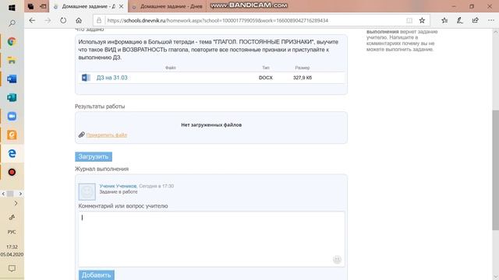This screenshot has height=280, width=499.
Task: Click the Нет загруженных файлов message
Action: (x=211, y=124)
